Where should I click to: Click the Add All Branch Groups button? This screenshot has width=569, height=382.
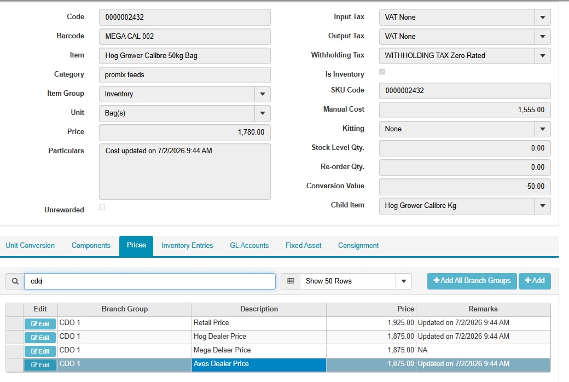[472, 281]
